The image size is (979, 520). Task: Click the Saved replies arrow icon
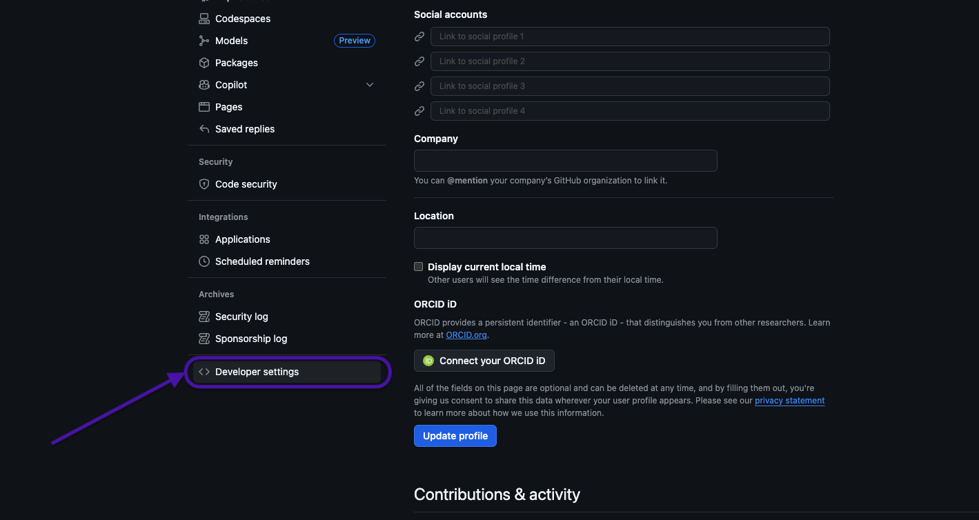coord(204,129)
